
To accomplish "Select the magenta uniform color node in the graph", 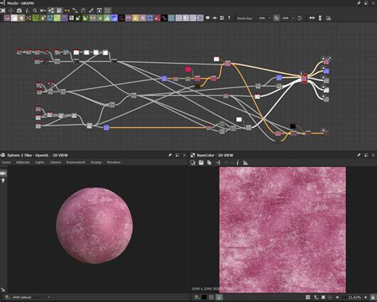I will click(188, 69).
